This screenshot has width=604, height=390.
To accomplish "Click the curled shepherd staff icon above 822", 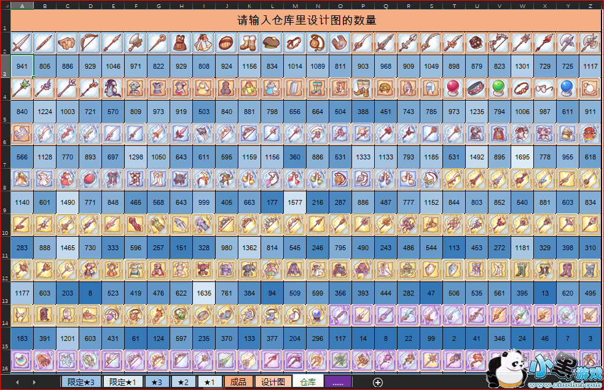I will [x=159, y=43].
